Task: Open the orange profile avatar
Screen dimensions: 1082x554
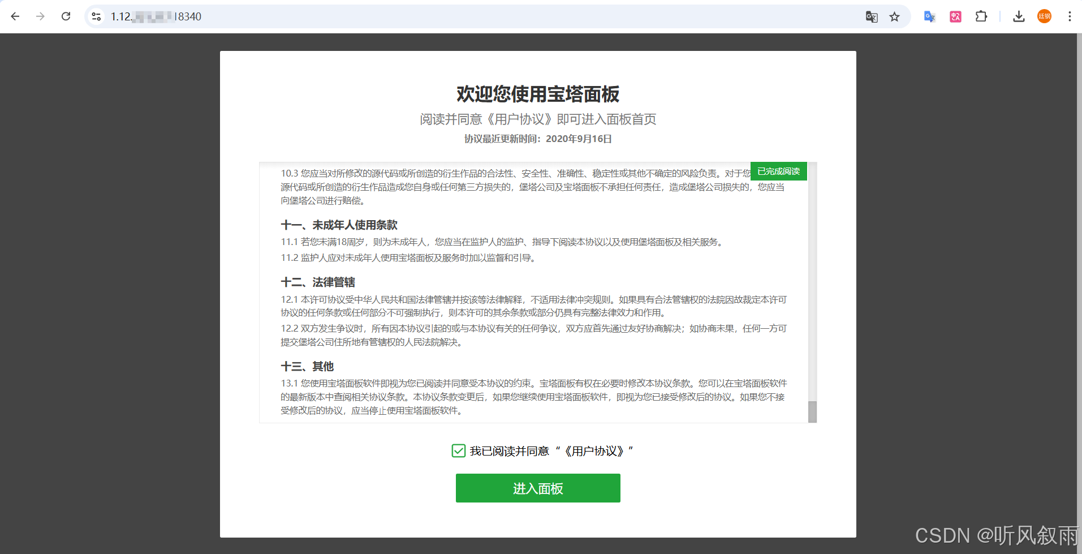Action: (1044, 16)
